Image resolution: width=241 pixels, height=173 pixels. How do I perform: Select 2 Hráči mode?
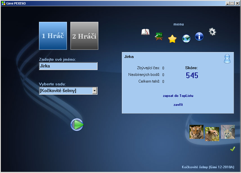84,36
